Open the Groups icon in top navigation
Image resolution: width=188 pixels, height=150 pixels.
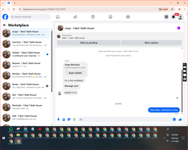128,17
